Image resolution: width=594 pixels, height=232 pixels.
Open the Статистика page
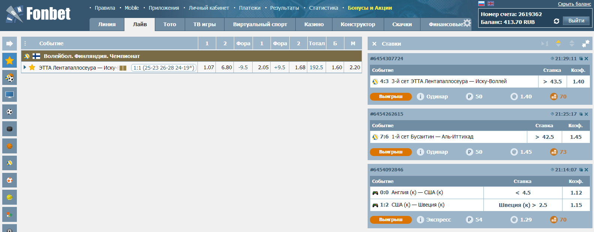pos(323,8)
